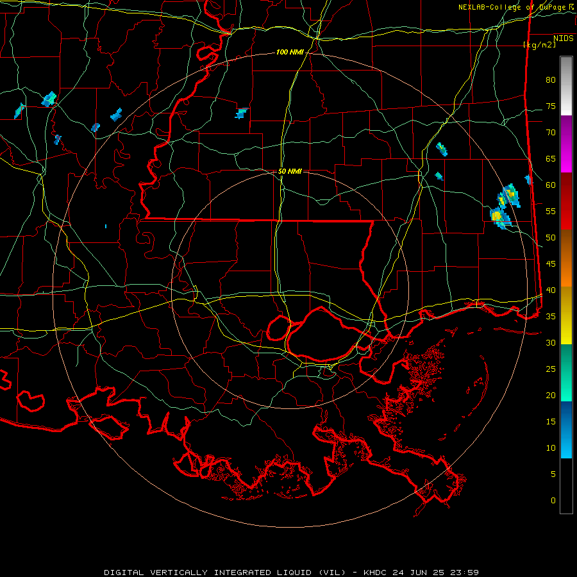
Task: Select the yellow segment of the VIL scale
Action: coord(566,315)
